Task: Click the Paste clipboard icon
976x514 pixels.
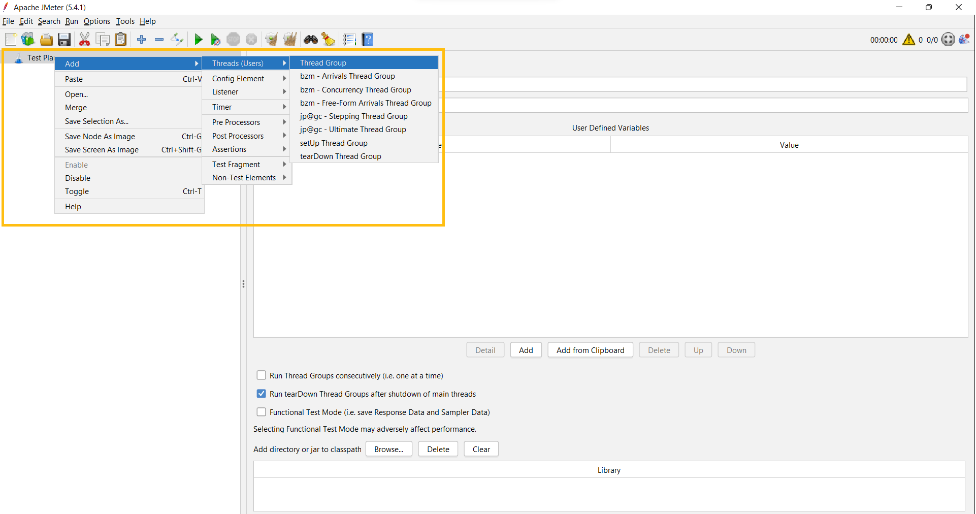Action: (x=120, y=39)
